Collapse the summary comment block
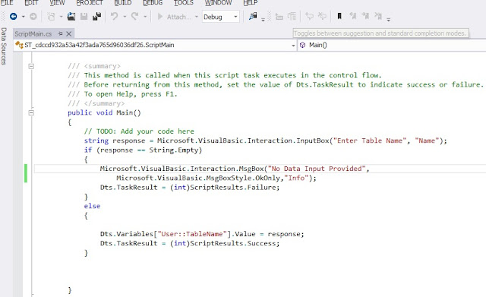The width and height of the screenshot is (486, 297). 31,66
